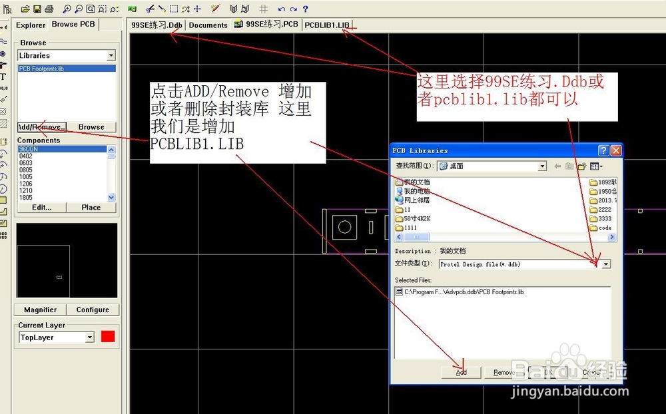Screen dimensions: 666x414
Task: Switch to the Browse PCB tab
Action: [73, 24]
